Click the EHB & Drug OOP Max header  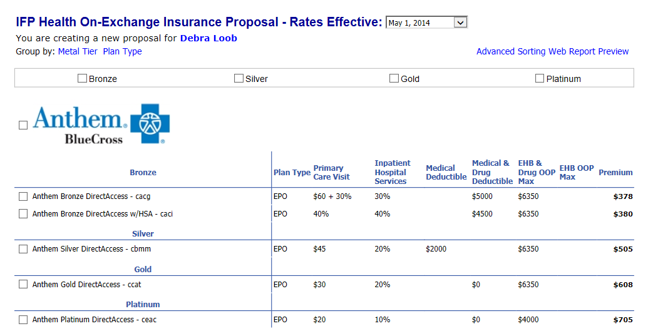tap(537, 172)
